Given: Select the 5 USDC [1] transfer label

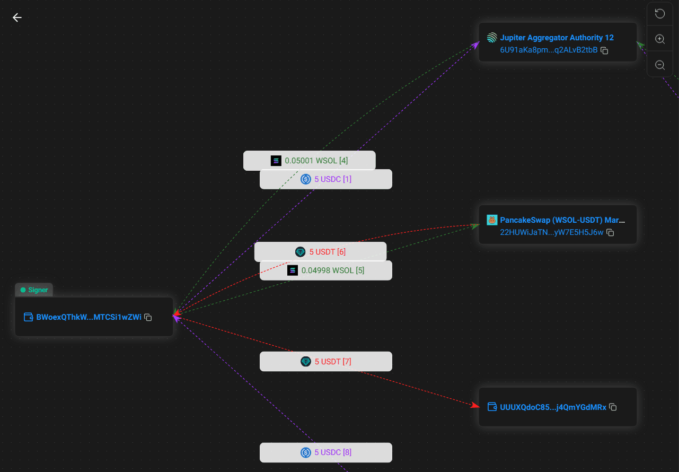Looking at the screenshot, I should coord(326,179).
